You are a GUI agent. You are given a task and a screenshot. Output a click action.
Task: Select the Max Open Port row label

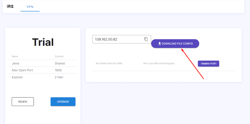tap(22, 70)
